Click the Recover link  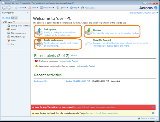pos(97,30)
